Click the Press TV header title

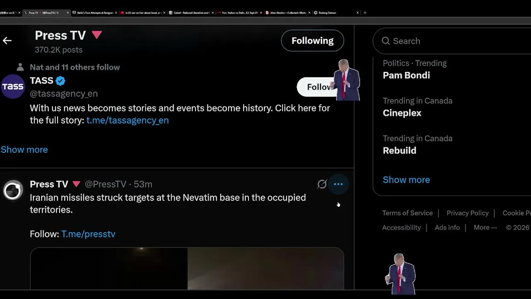(60, 35)
